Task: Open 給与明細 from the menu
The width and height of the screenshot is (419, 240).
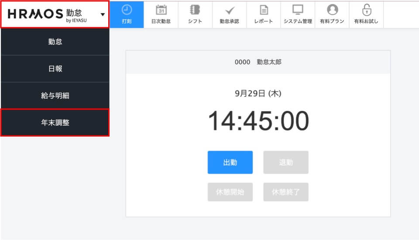Action: pos(55,96)
